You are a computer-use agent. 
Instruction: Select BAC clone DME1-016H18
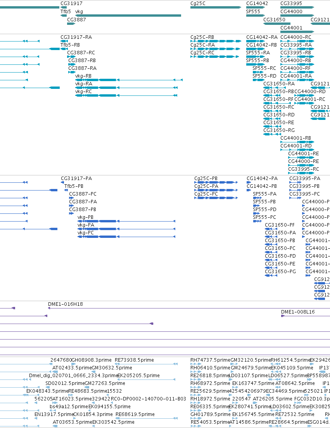pyautogui.click(x=66, y=304)
